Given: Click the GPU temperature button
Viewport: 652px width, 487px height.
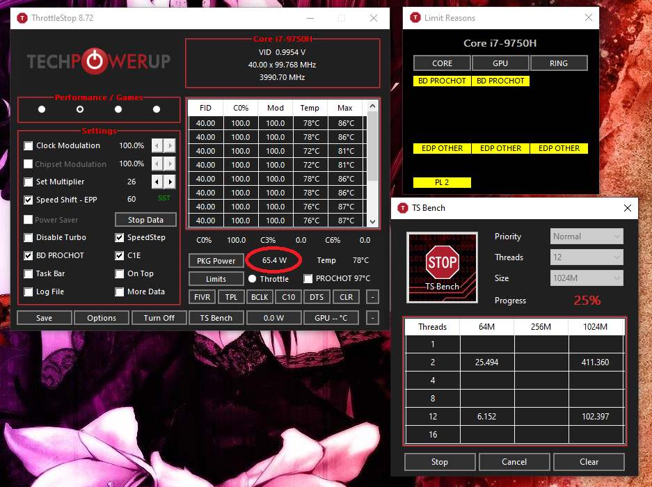Looking at the screenshot, I should 331,318.
